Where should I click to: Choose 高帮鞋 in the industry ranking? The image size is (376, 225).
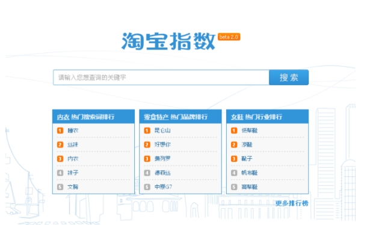pyautogui.click(x=250, y=187)
